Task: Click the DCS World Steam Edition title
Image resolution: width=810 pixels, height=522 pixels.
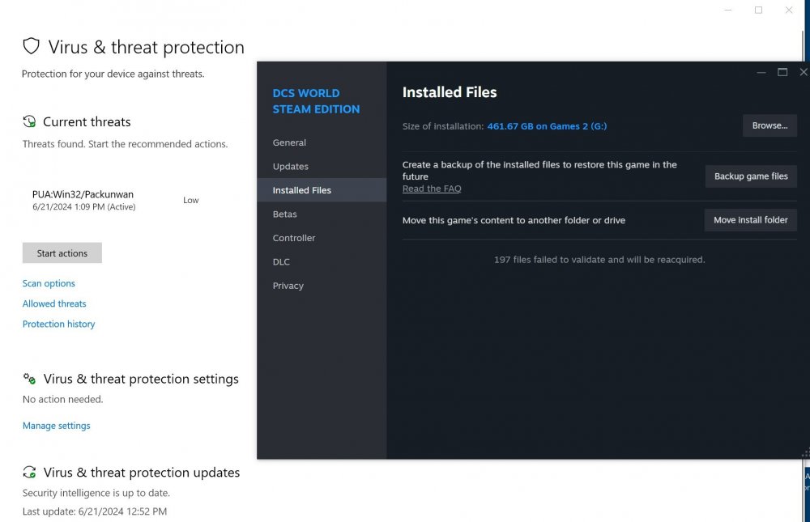Action: click(316, 100)
